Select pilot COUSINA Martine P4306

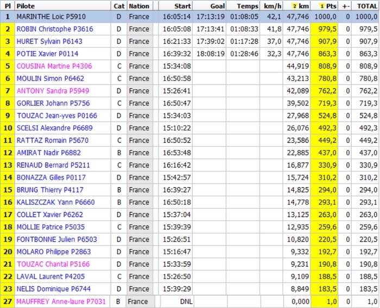pos(54,66)
